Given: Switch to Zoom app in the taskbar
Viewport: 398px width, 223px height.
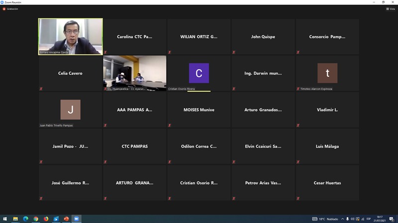Looking at the screenshot, I should coord(77,219).
